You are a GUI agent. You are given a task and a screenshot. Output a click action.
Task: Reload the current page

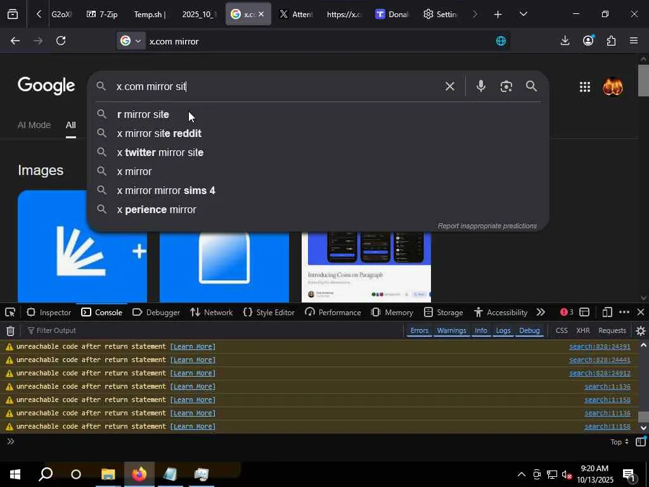[61, 41]
